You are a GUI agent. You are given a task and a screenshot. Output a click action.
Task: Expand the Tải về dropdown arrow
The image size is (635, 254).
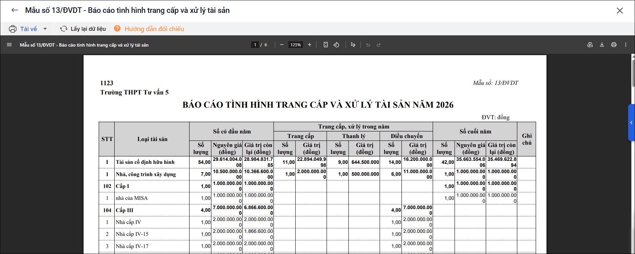45,29
